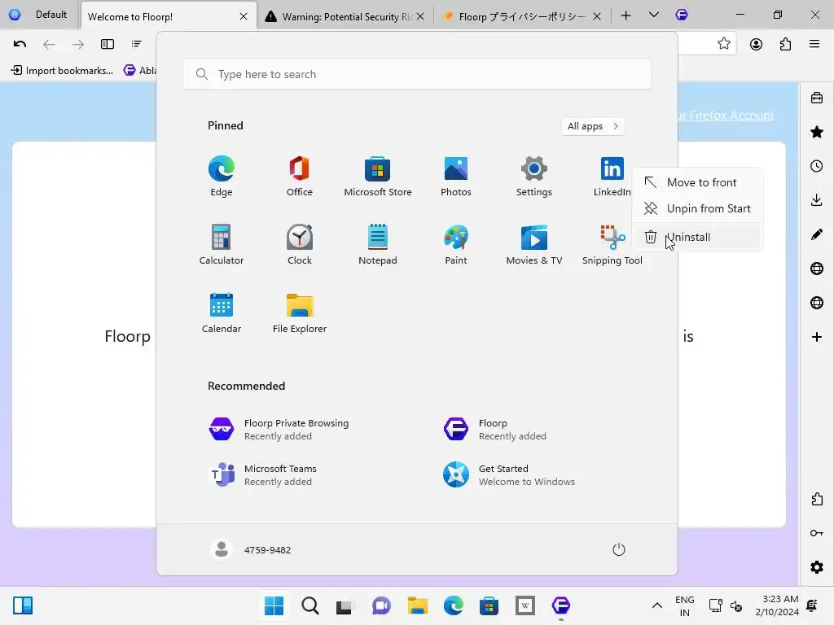Open downloads panel in Floorp sidebar
This screenshot has height=625, width=834.
[x=817, y=200]
